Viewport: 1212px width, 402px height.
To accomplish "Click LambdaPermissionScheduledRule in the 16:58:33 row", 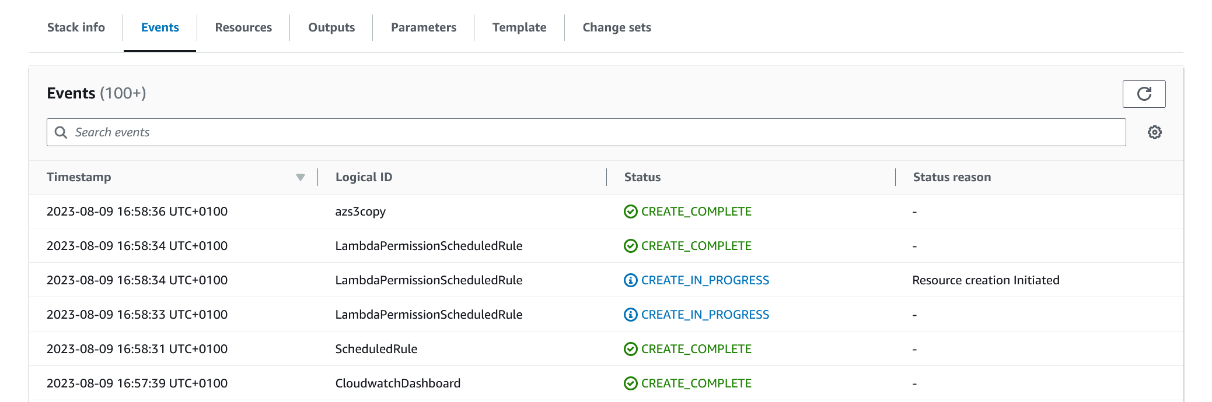I will pos(429,315).
